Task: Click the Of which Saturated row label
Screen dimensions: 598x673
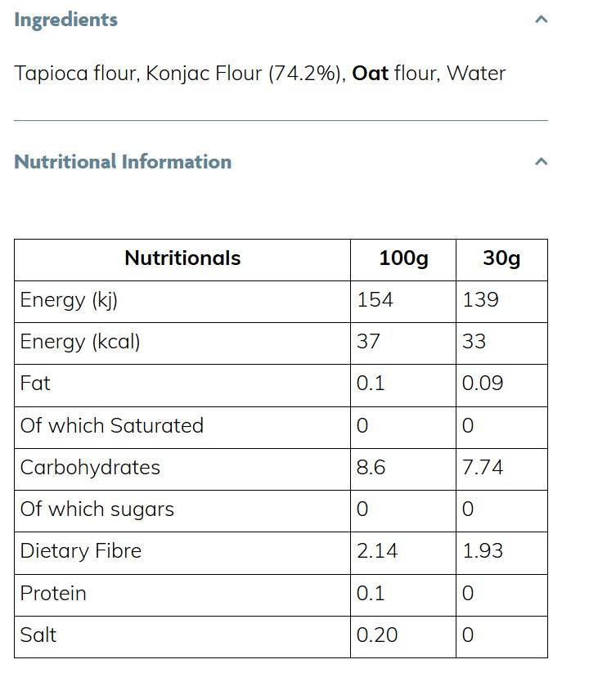Action: [x=112, y=426]
